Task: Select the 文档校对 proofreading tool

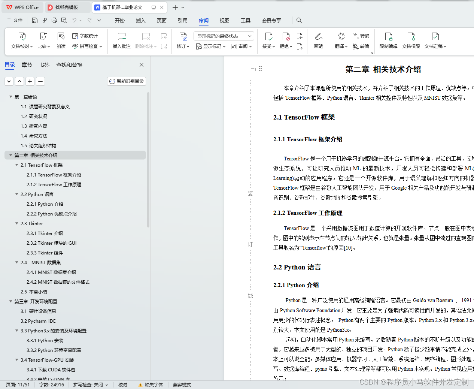Action: coord(22,40)
